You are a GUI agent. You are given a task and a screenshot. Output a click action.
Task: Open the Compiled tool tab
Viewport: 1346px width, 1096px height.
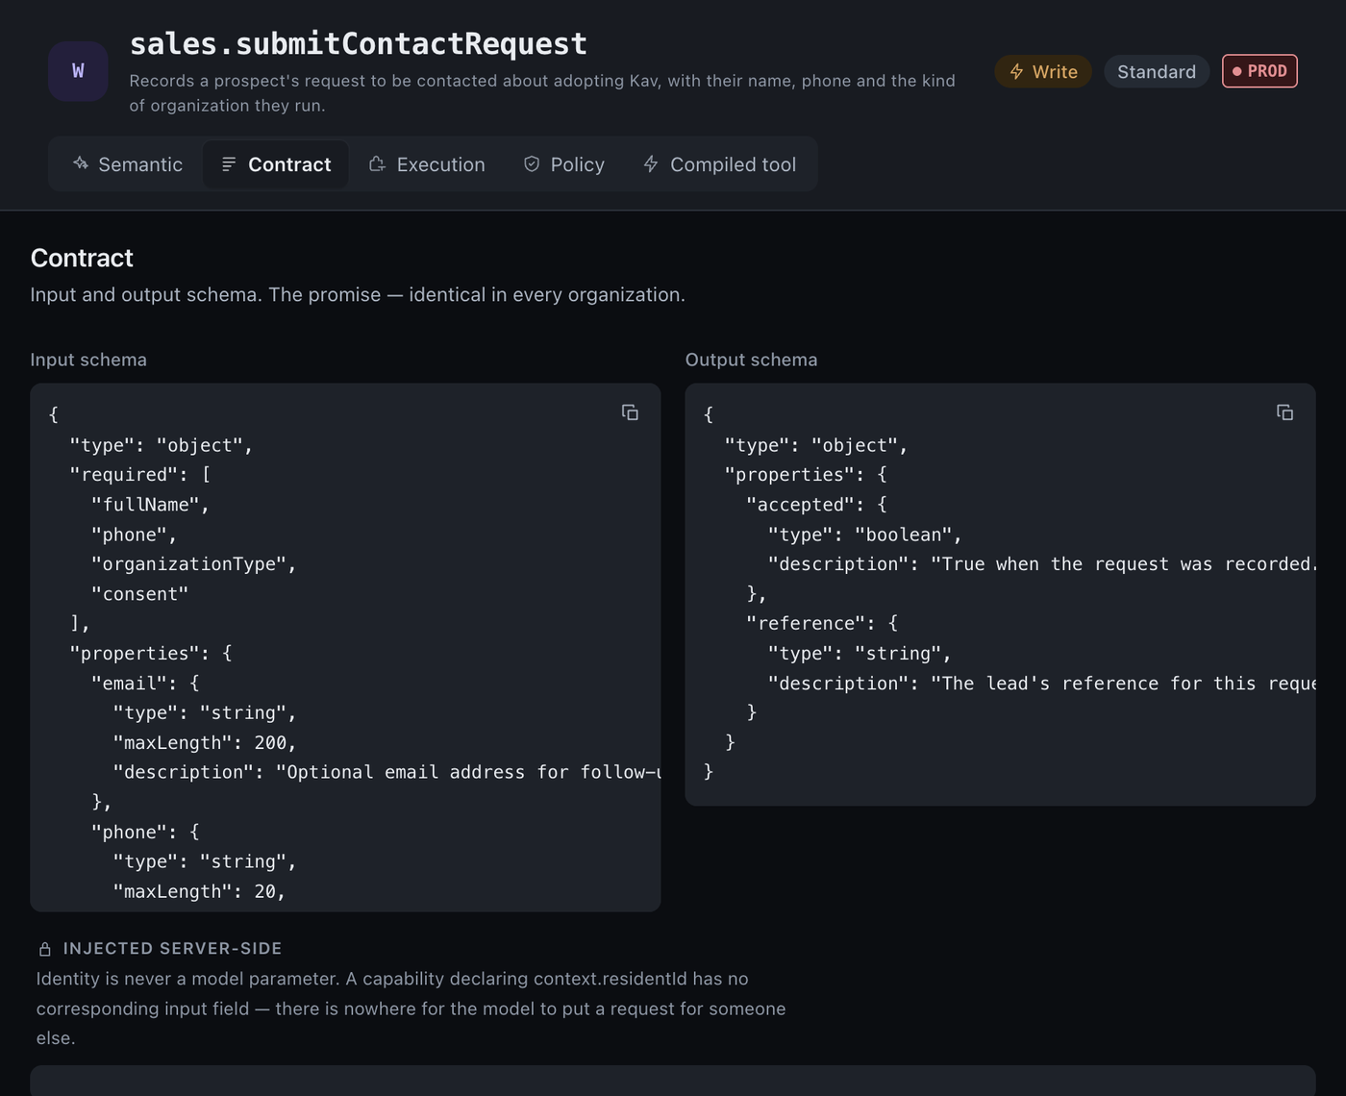[719, 164]
